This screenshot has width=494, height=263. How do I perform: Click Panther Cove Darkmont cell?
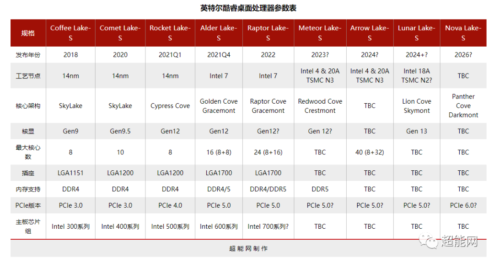point(463,106)
